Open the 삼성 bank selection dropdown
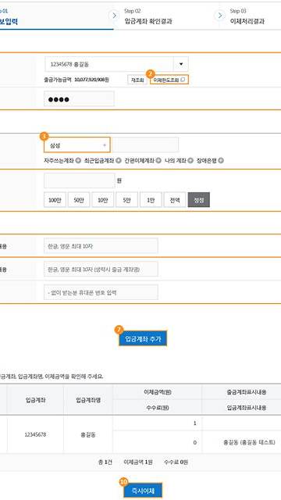This screenshot has height=500, width=281. (77, 145)
